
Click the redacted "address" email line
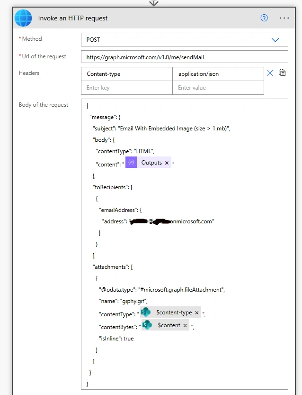[158, 221]
